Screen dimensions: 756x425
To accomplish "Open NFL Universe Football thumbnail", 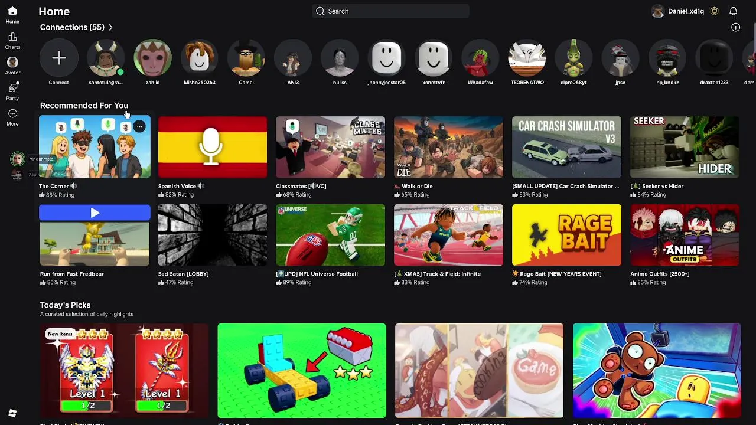I will point(330,235).
